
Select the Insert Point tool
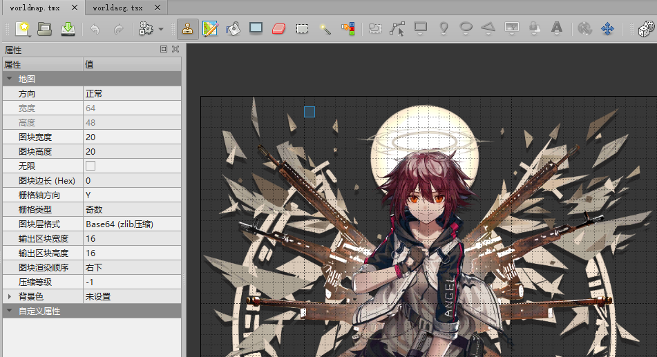point(444,29)
